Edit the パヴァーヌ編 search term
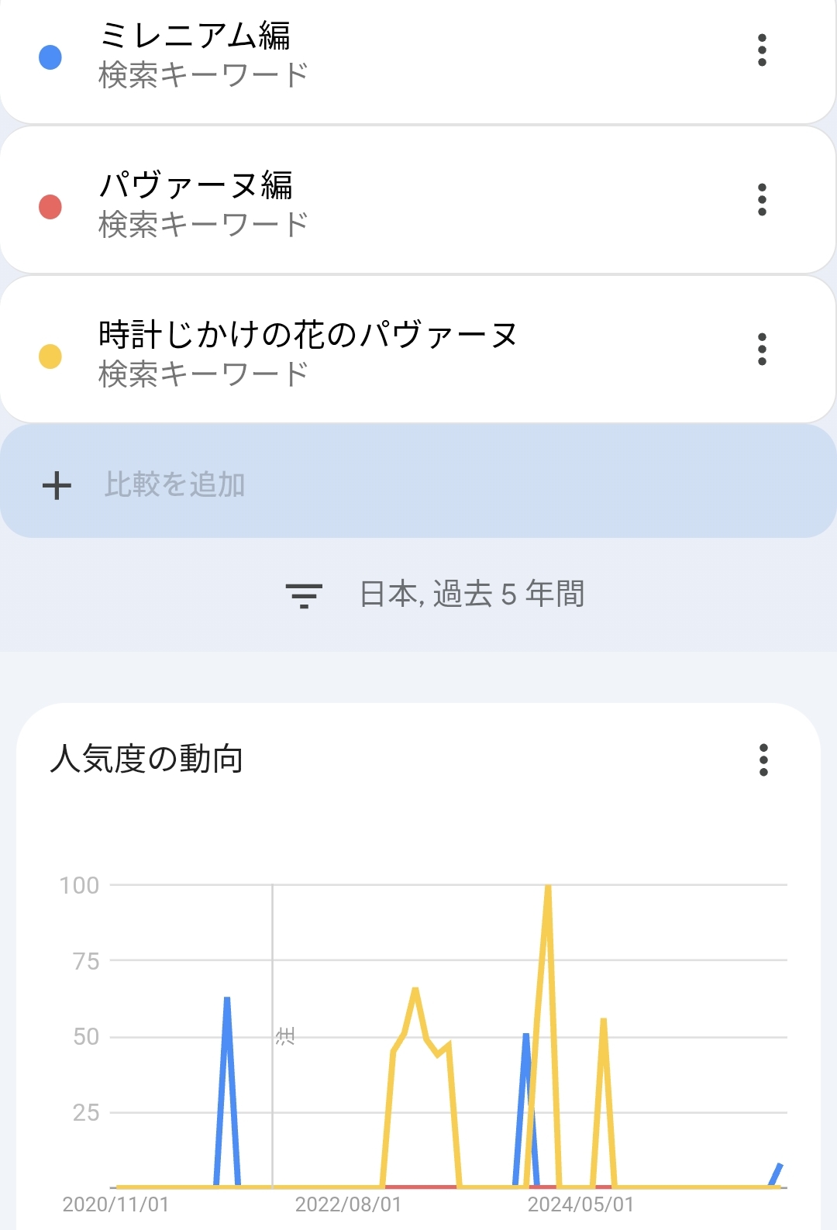837x1230 pixels. 195,186
